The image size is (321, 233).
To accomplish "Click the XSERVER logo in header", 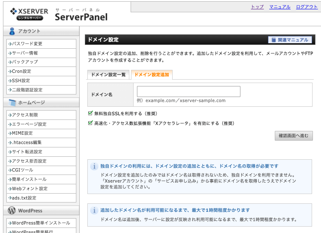I will 28,14.
